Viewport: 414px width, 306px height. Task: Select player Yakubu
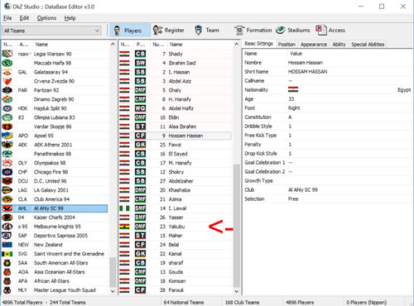tap(176, 227)
